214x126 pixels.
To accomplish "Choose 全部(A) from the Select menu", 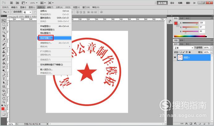I will point(54,11).
